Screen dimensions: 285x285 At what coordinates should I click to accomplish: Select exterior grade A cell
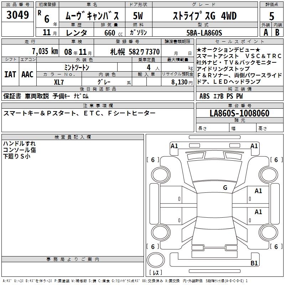tap(265, 32)
